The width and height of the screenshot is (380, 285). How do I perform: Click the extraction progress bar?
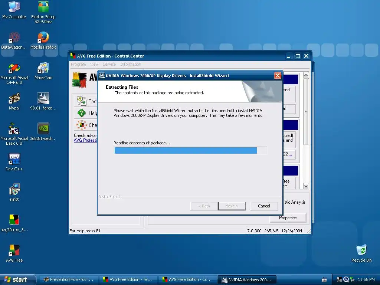(x=190, y=151)
